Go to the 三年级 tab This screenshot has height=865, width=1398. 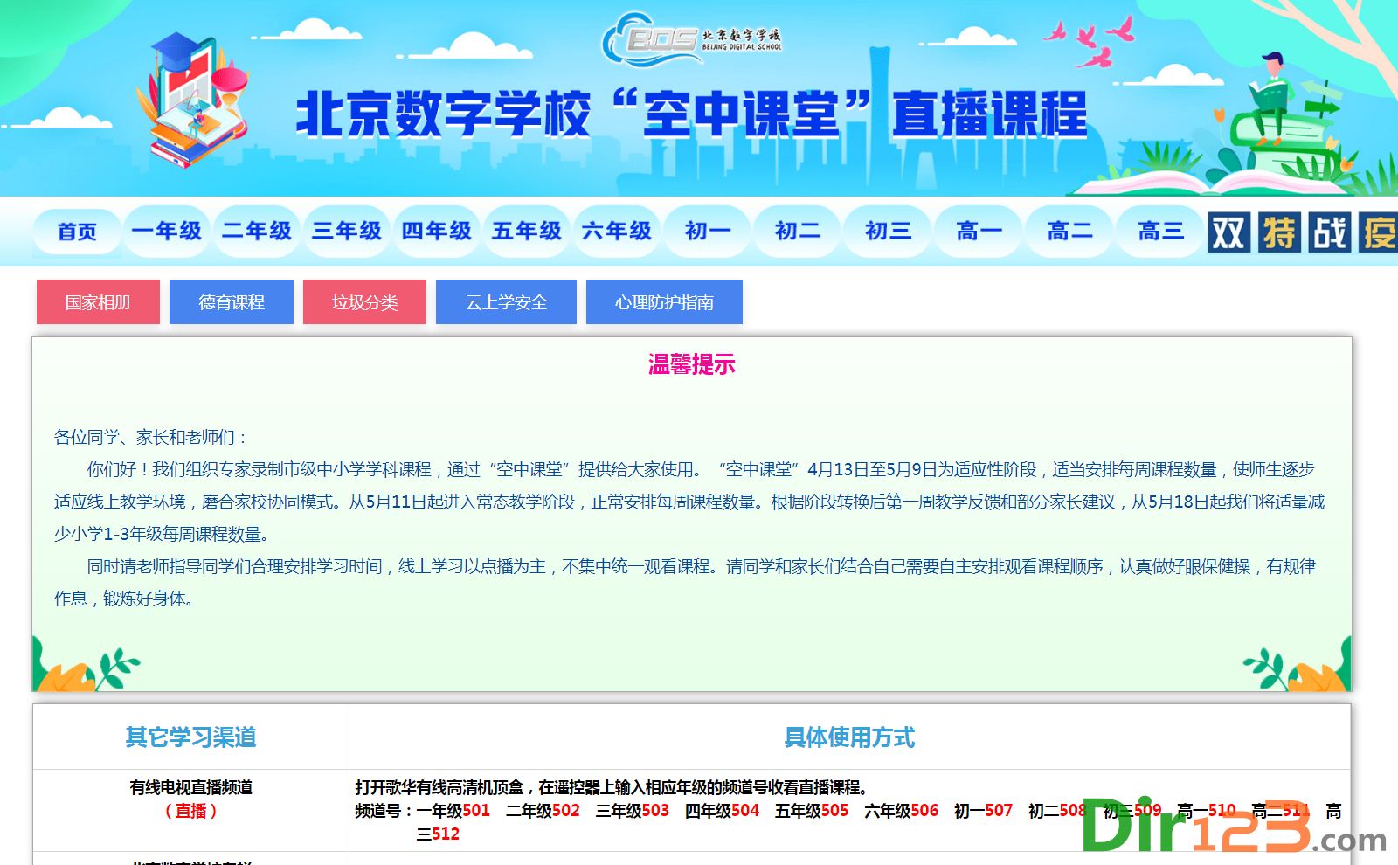pos(347,231)
